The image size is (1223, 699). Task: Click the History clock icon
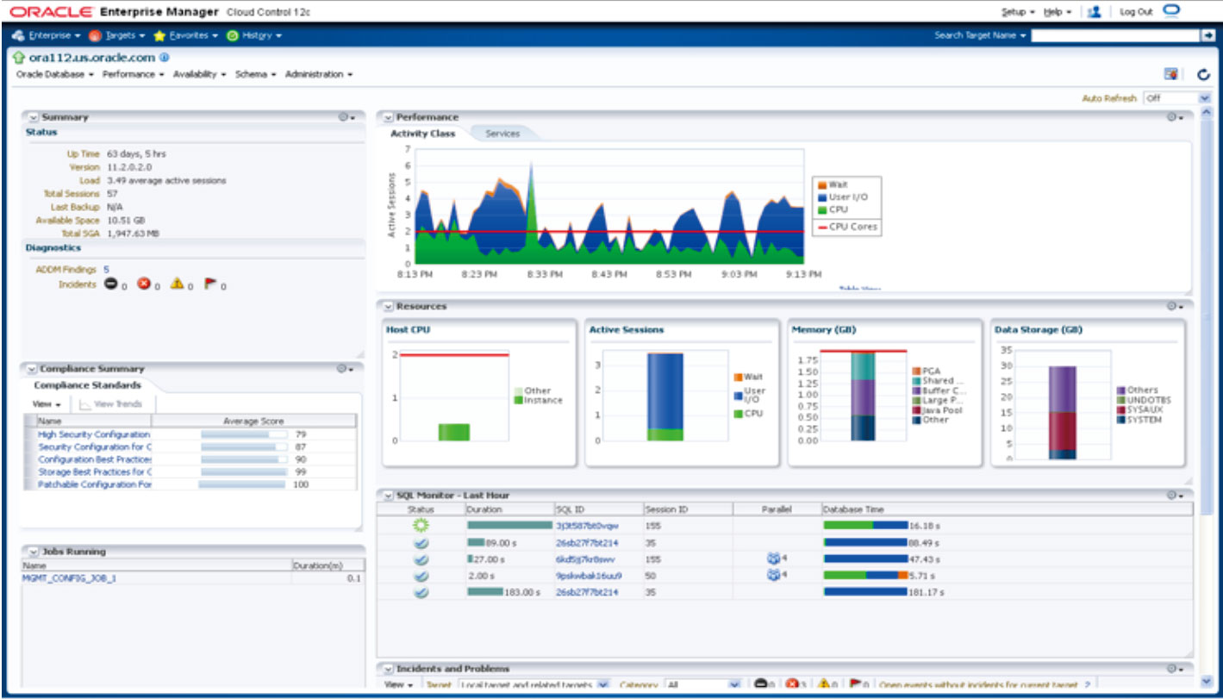point(233,35)
